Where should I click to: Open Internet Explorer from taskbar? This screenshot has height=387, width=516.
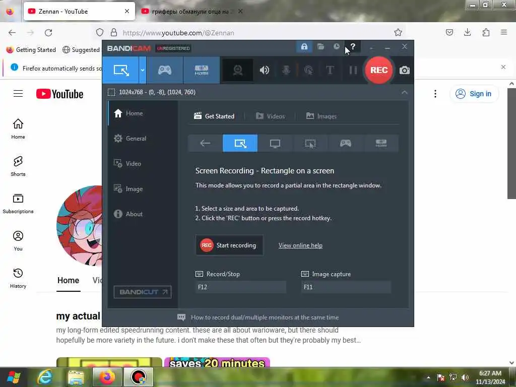point(45,377)
